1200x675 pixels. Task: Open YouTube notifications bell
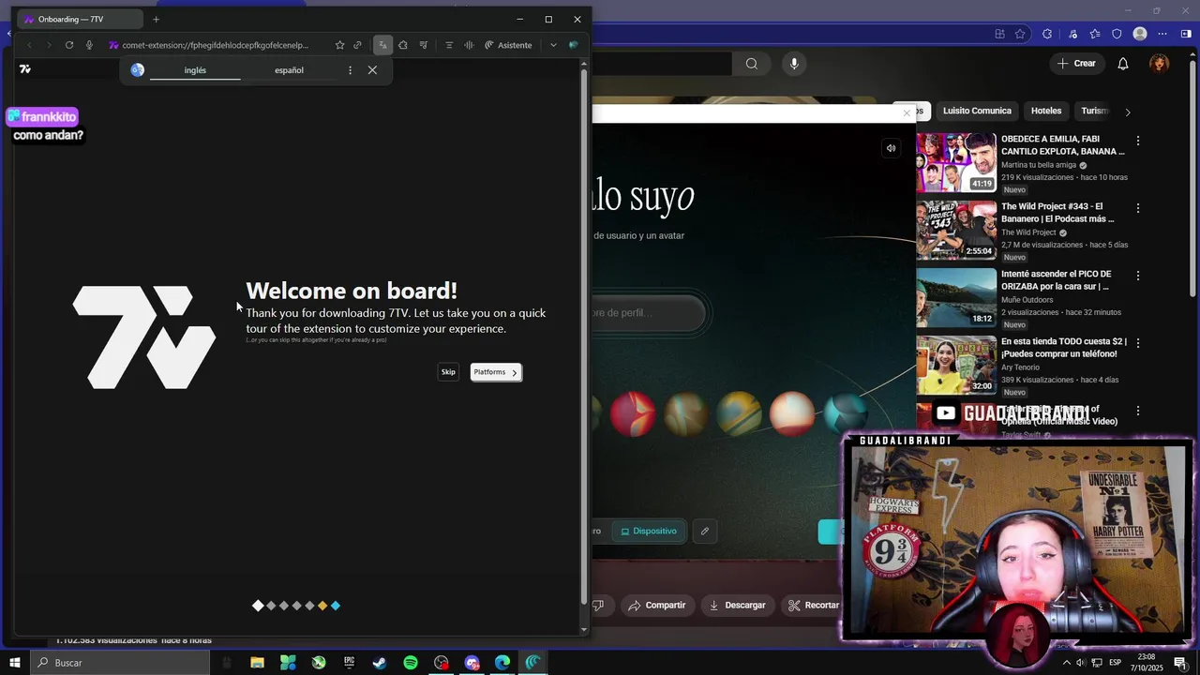pyautogui.click(x=1123, y=64)
